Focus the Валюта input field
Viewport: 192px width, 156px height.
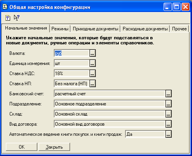pos(72,53)
